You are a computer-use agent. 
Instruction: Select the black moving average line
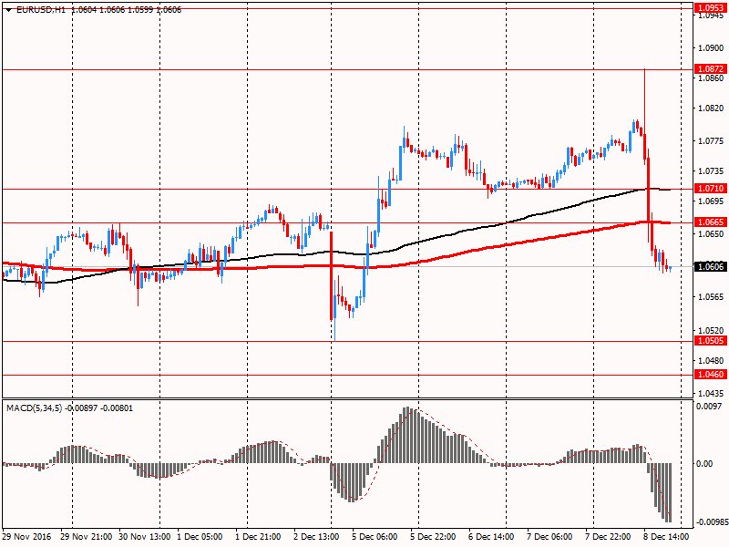(x=547, y=211)
